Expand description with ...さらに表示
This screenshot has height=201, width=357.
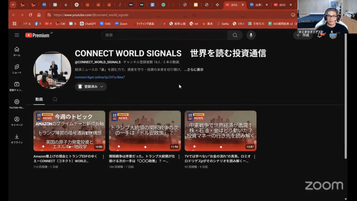coord(194,69)
